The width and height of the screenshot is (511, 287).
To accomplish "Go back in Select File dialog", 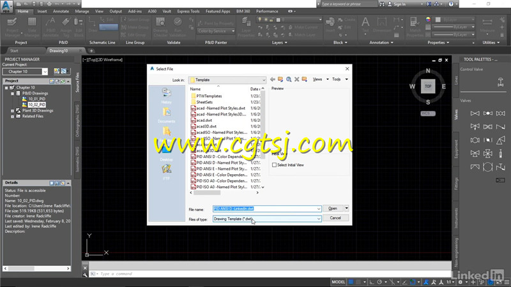I will pyautogui.click(x=273, y=79).
